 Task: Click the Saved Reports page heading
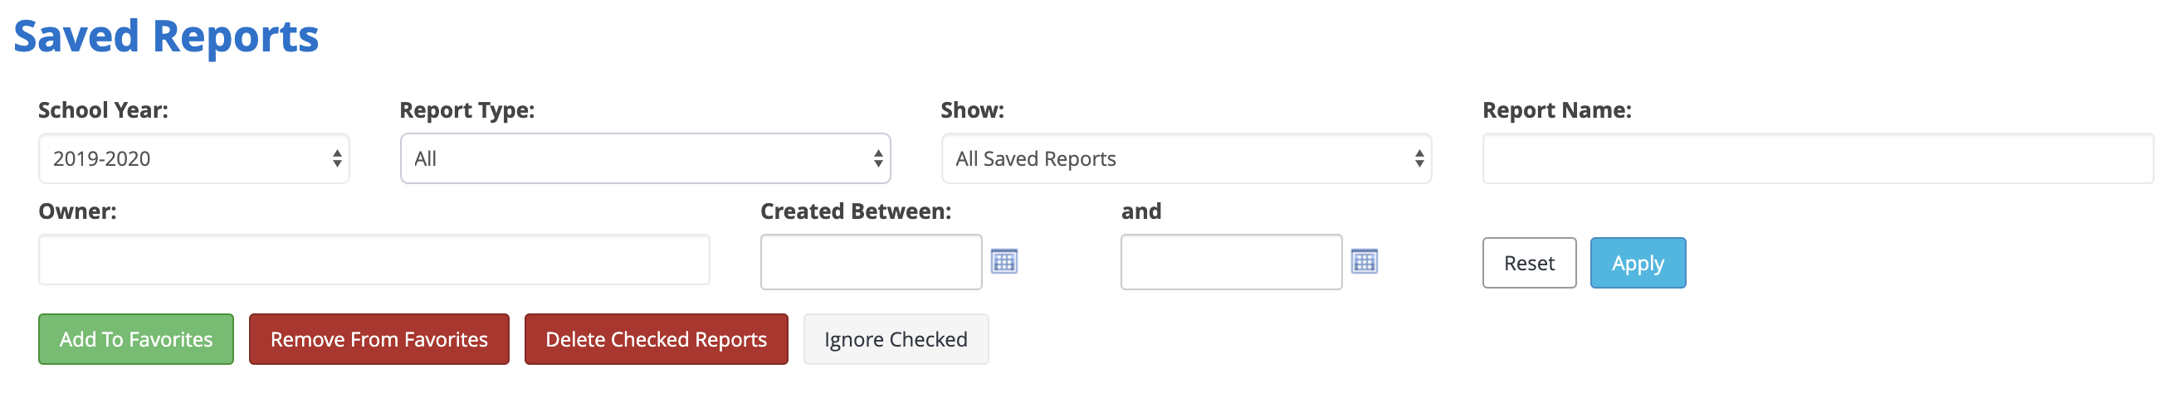coord(166,37)
